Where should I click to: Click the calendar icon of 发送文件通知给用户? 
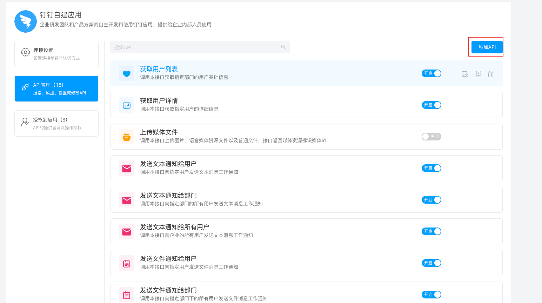[x=127, y=263]
